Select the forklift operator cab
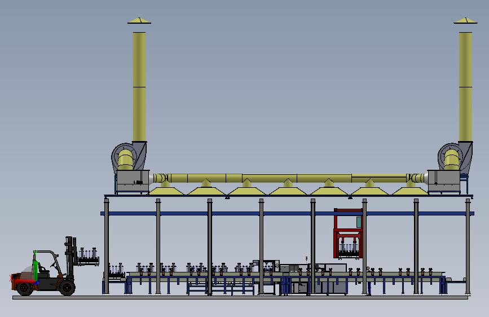Image resolution: width=489 pixels, height=317 pixels. [46, 265]
